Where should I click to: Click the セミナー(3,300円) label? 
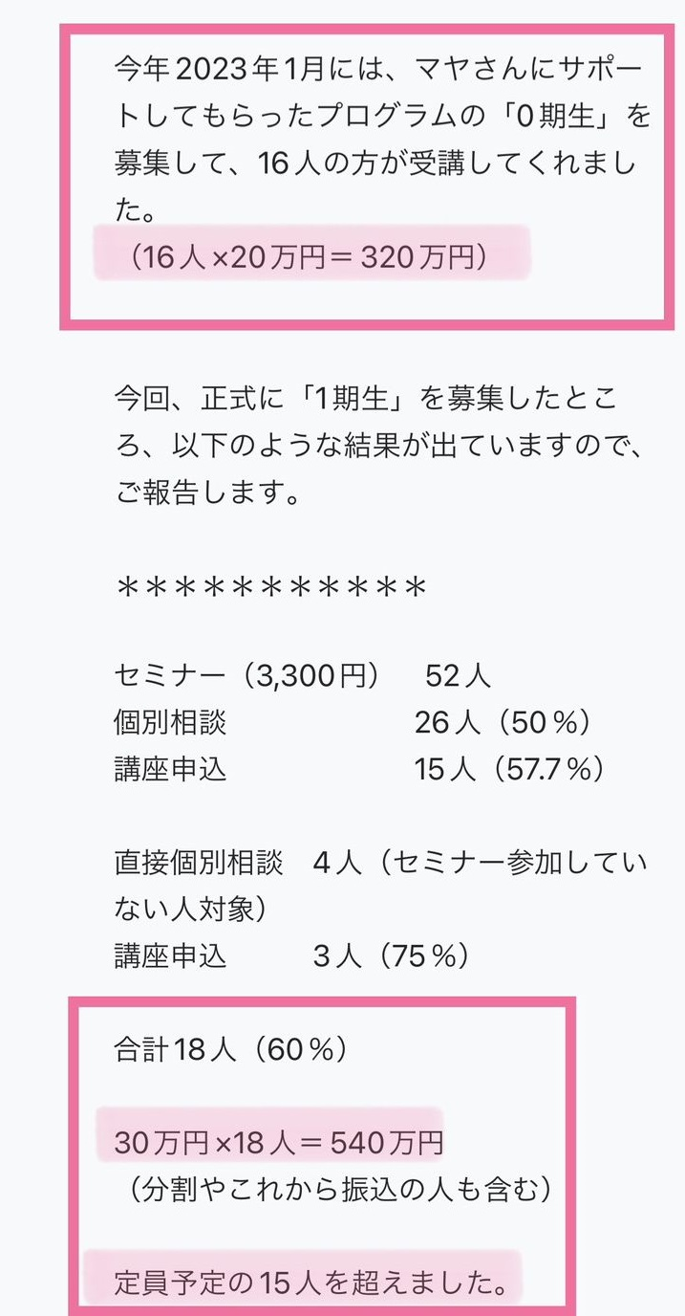246,677
